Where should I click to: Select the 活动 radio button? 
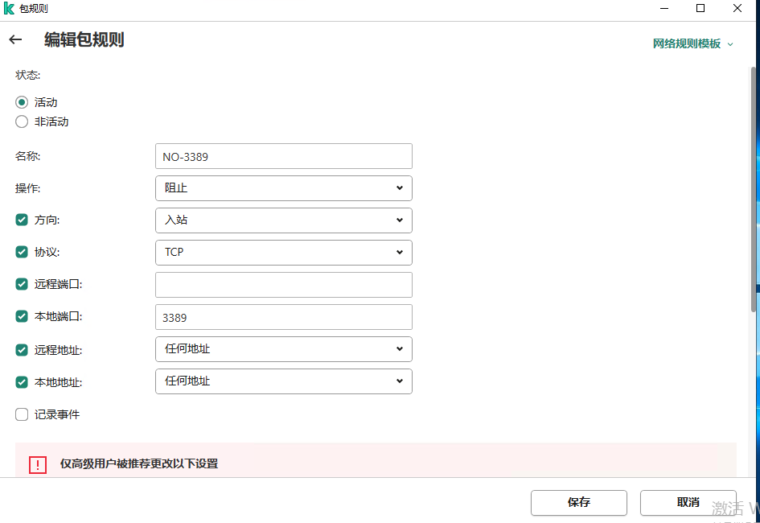22,102
